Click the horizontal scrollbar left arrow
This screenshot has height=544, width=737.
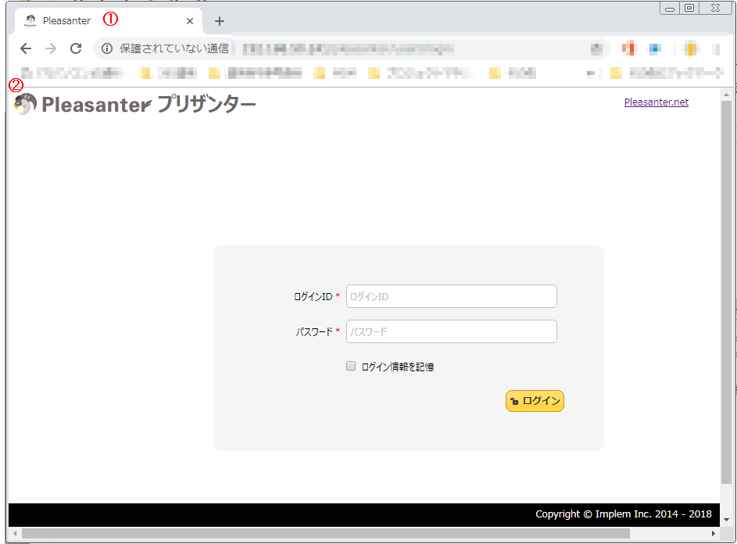tap(15, 533)
